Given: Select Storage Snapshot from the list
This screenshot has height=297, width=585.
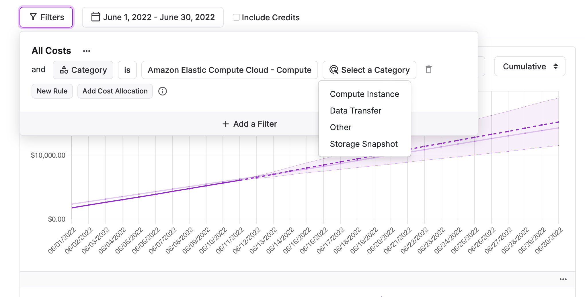Looking at the screenshot, I should (364, 144).
